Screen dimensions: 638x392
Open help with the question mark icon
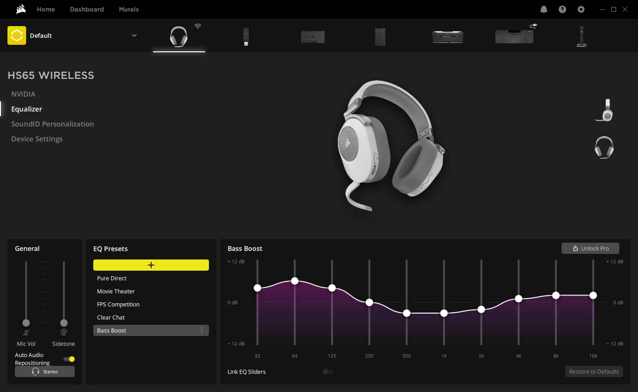[562, 9]
